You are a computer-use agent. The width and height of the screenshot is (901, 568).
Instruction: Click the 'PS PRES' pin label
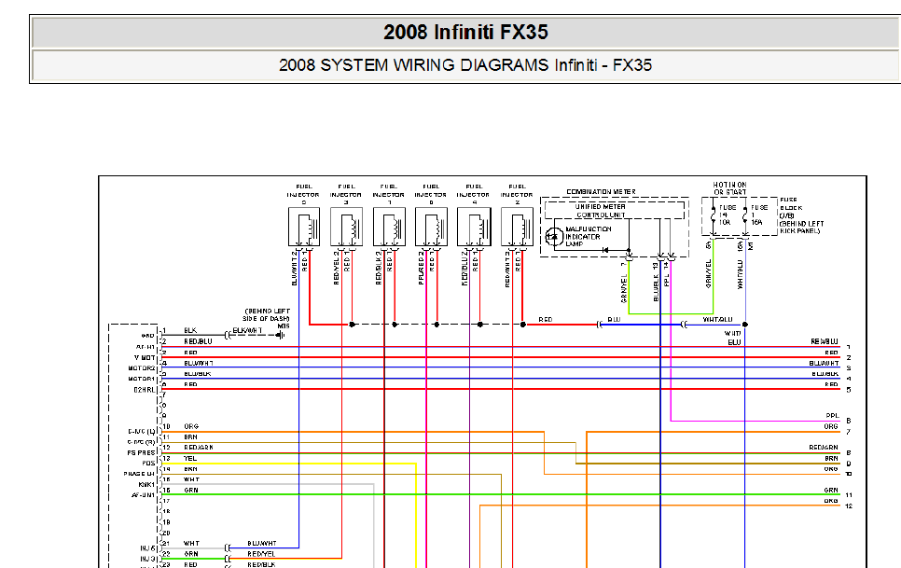142,452
